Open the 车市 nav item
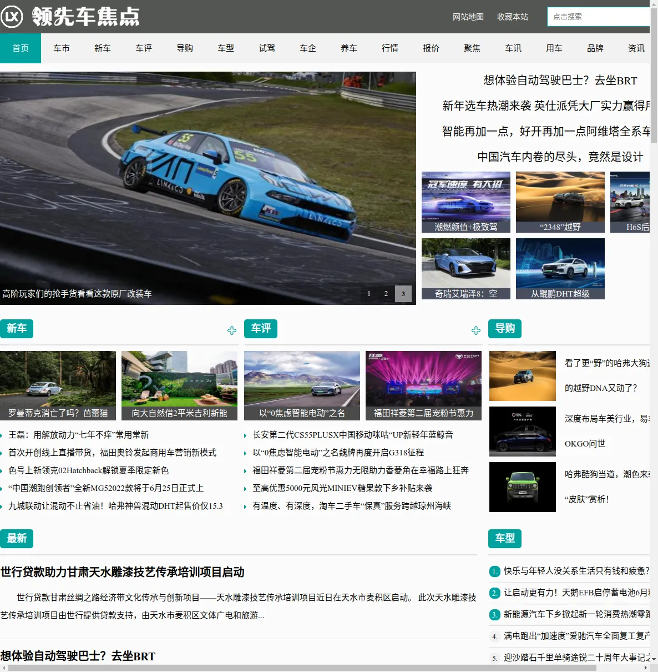The image size is (658, 672). [x=62, y=48]
